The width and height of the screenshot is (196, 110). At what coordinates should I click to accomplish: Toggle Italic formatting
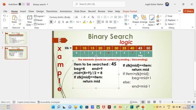pos(55,22)
